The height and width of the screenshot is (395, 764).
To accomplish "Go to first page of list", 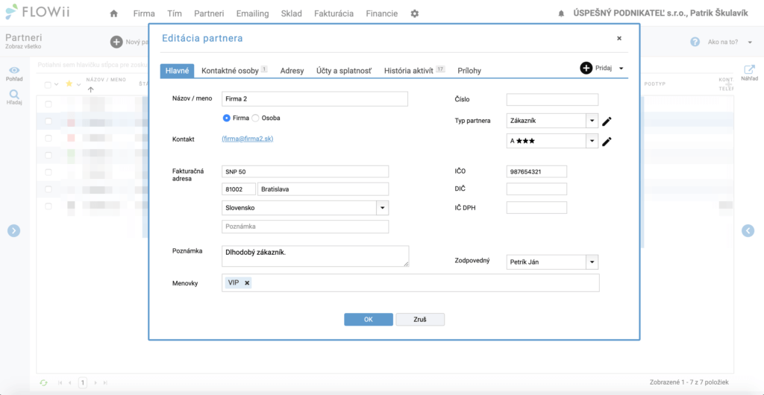I will [60, 383].
